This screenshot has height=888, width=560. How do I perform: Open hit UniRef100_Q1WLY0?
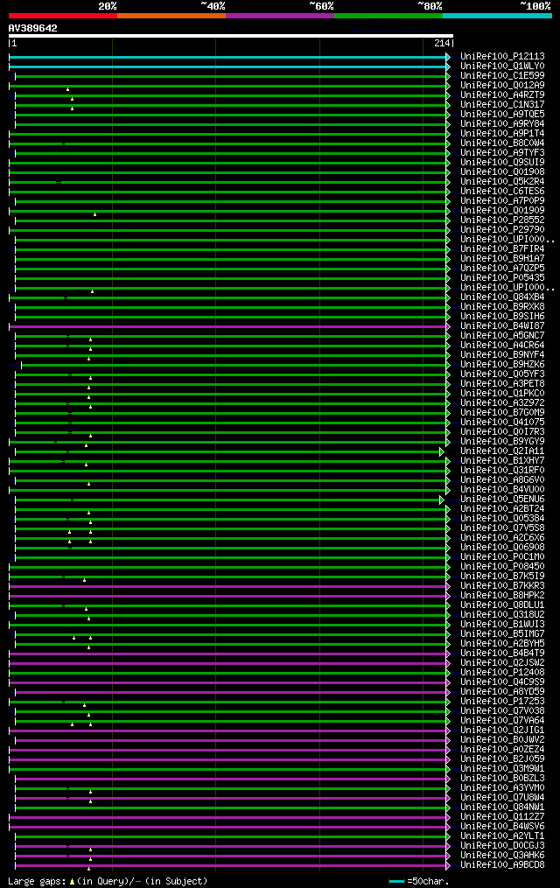coord(502,66)
